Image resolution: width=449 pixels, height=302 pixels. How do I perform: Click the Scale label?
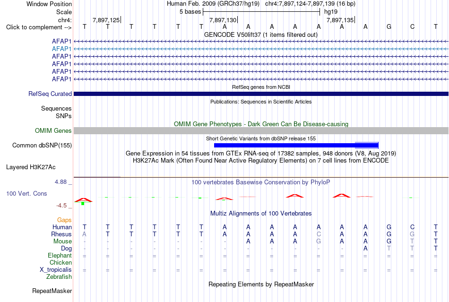click(64, 12)
